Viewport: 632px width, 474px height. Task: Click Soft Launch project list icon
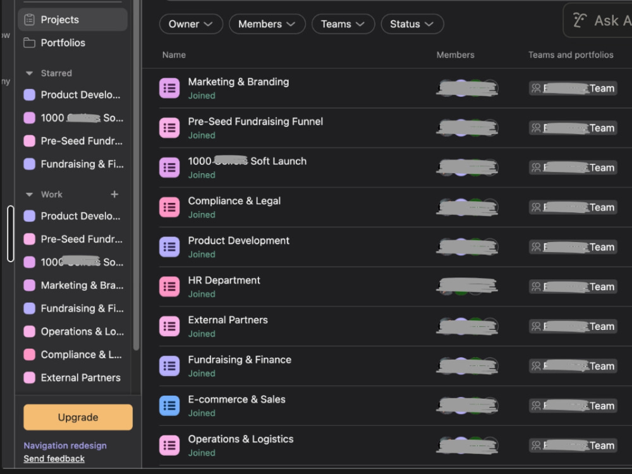click(169, 167)
